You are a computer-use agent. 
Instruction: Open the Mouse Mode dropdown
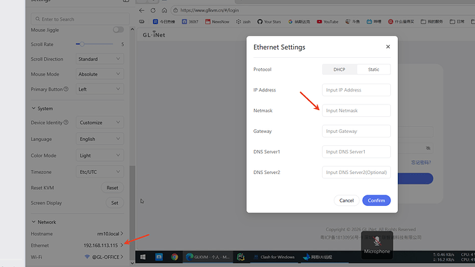[x=100, y=74]
